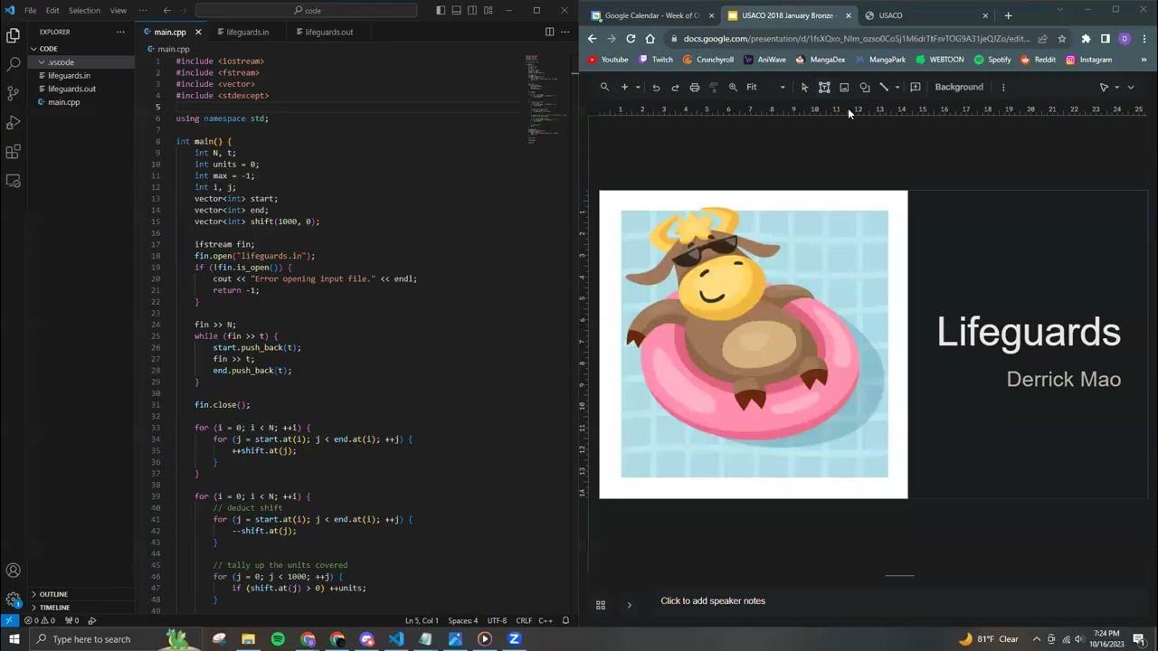
Task: Click the Paint format icon in Slides
Action: [x=713, y=88]
